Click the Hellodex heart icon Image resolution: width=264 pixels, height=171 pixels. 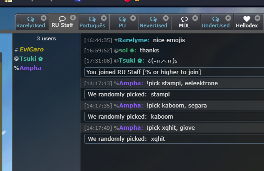pyautogui.click(x=247, y=19)
